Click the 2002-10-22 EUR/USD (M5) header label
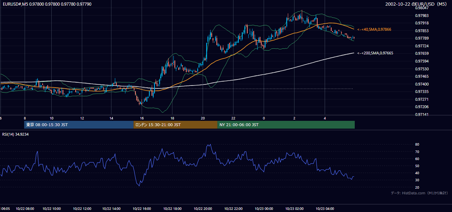Viewport: 452px width, 212px height. click(x=416, y=4)
